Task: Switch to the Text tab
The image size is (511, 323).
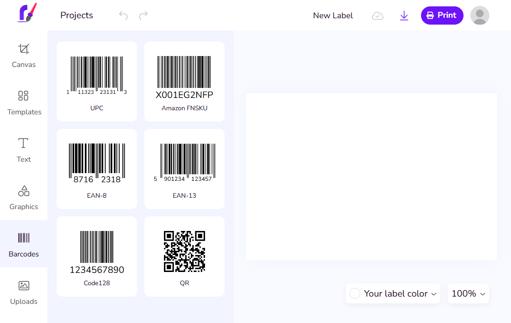Action: [x=24, y=150]
